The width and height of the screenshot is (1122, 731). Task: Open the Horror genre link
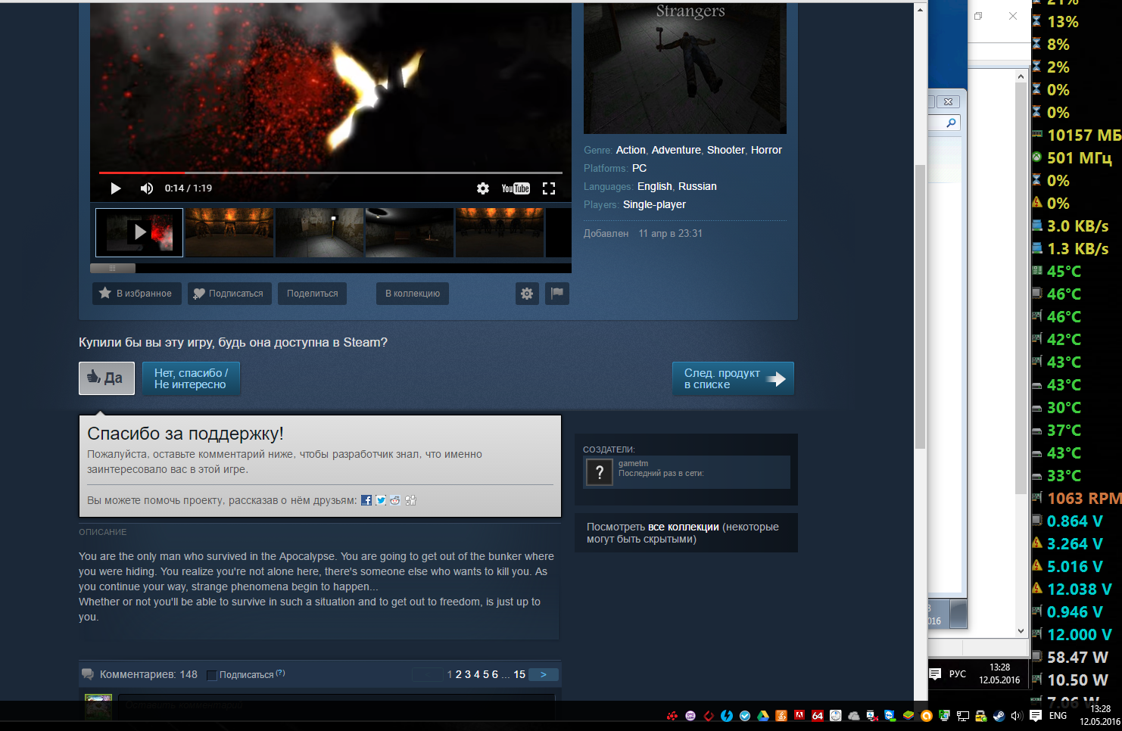766,150
